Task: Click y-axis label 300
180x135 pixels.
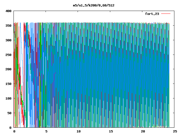Action: point(8,40)
